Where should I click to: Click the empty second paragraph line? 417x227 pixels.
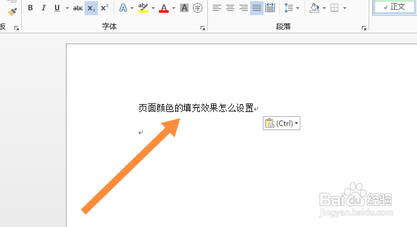coord(141,132)
